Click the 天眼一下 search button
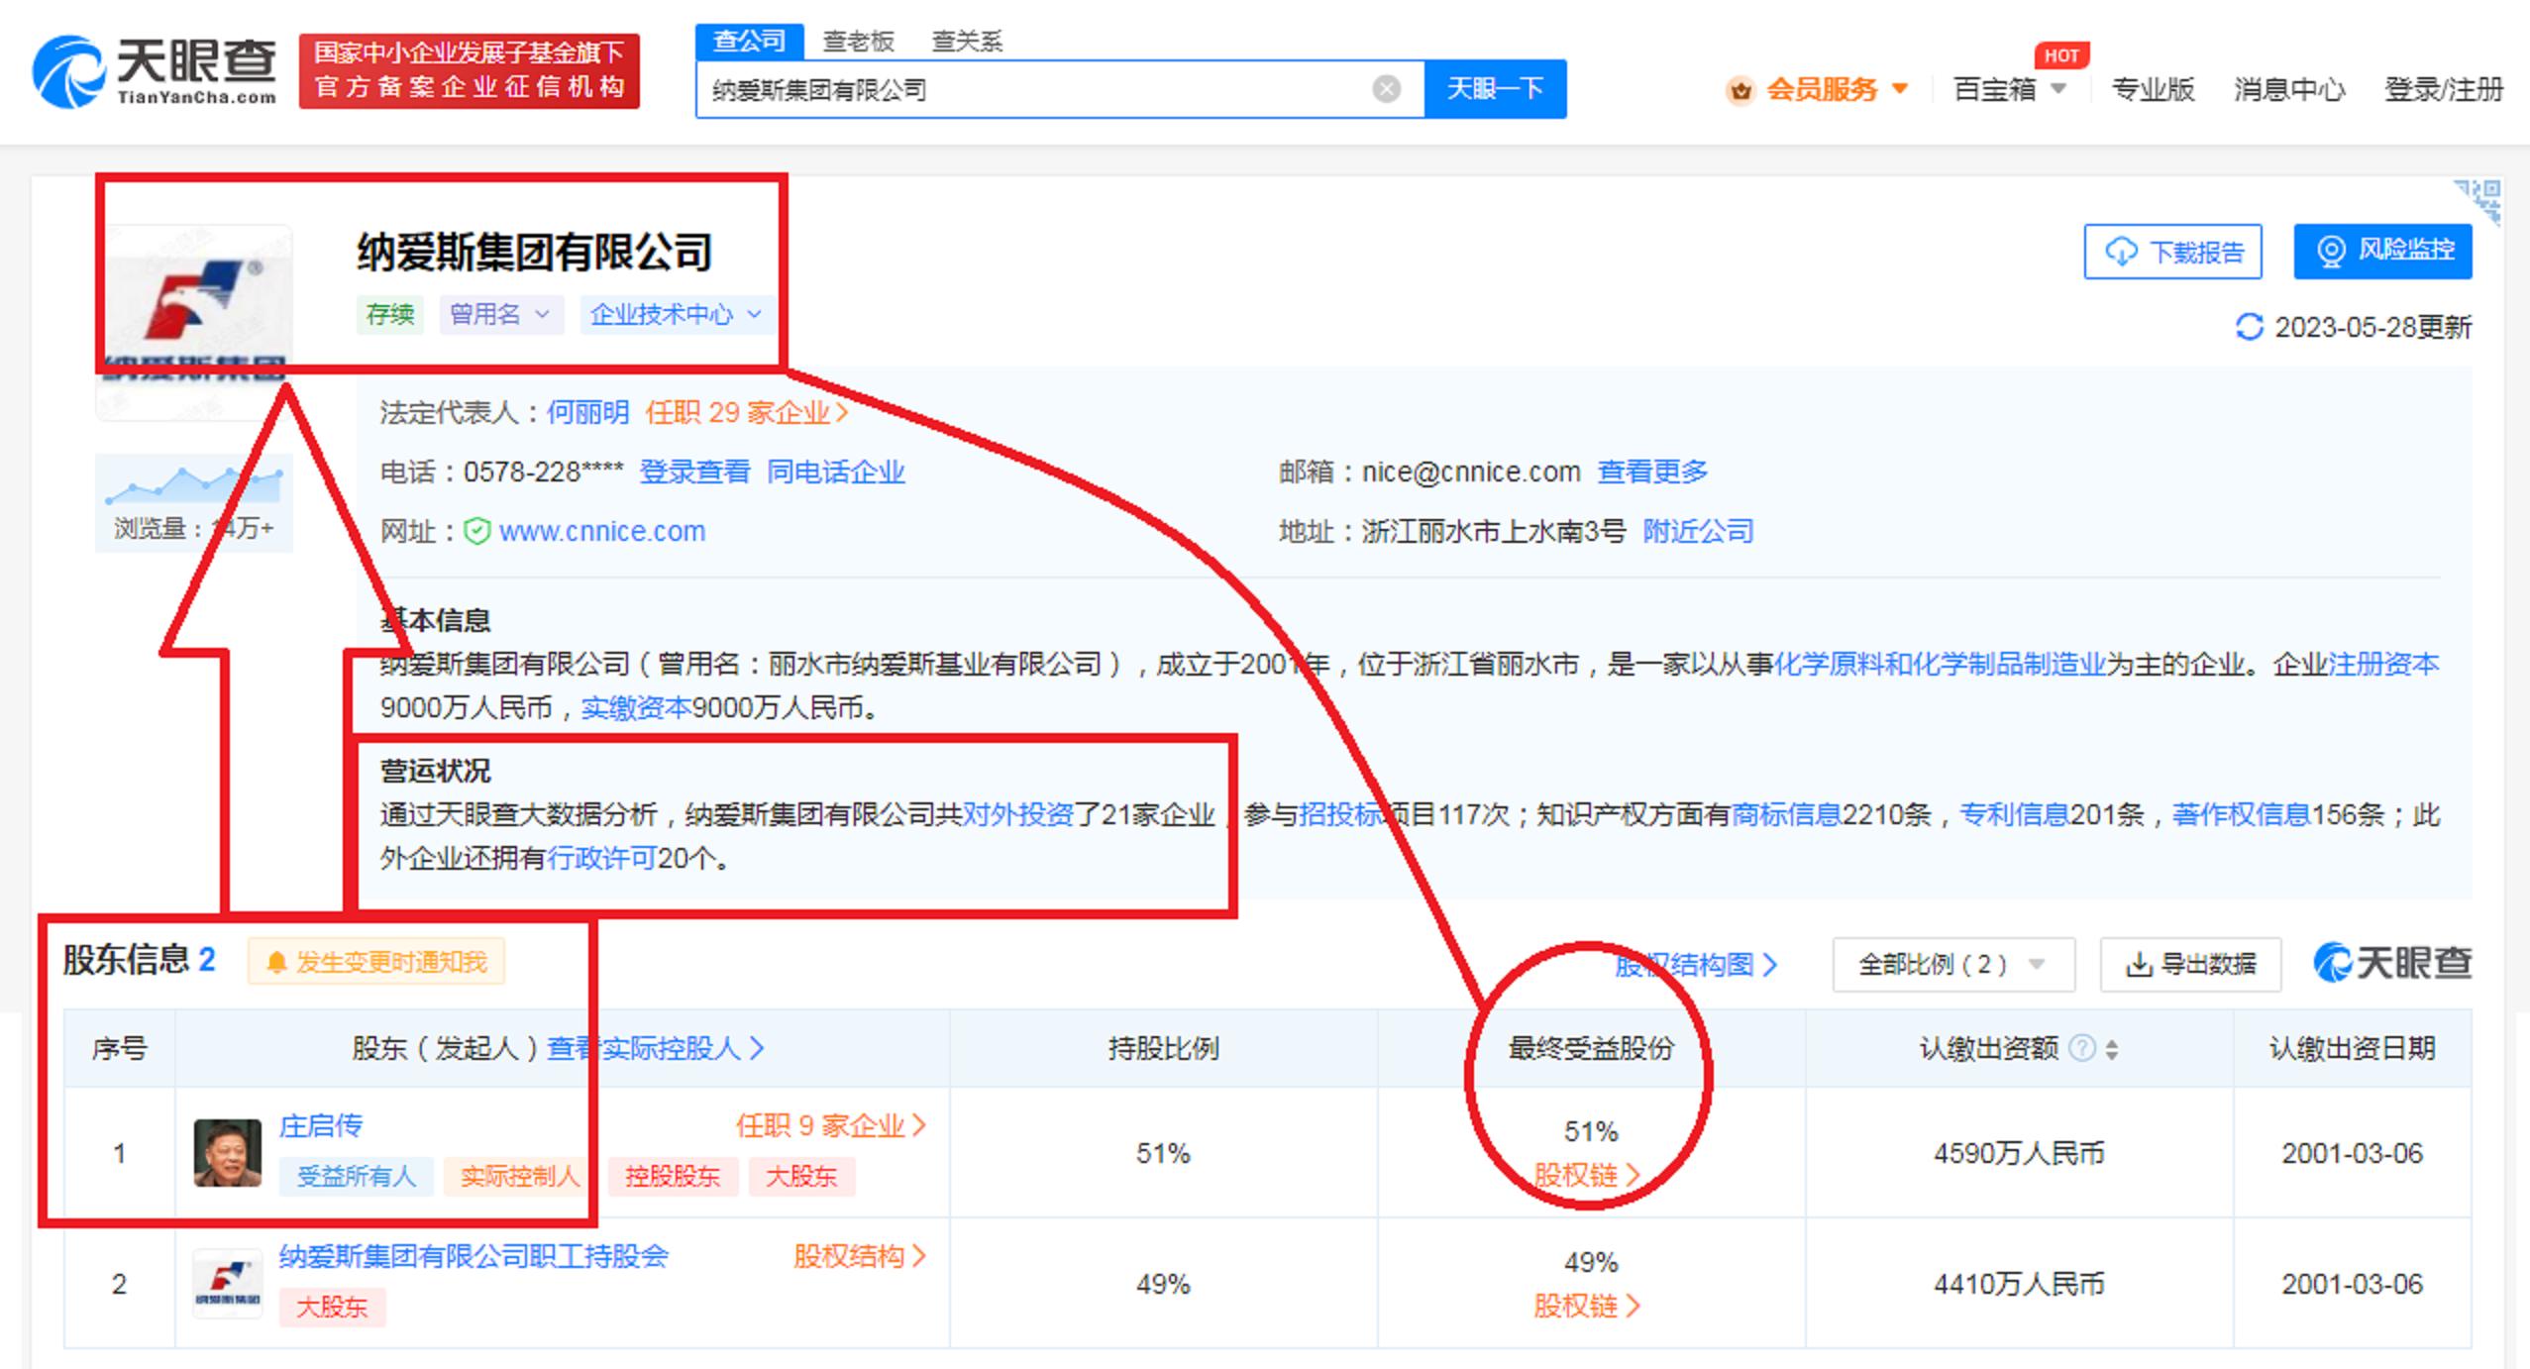The image size is (2530, 1369). pyautogui.click(x=1496, y=88)
